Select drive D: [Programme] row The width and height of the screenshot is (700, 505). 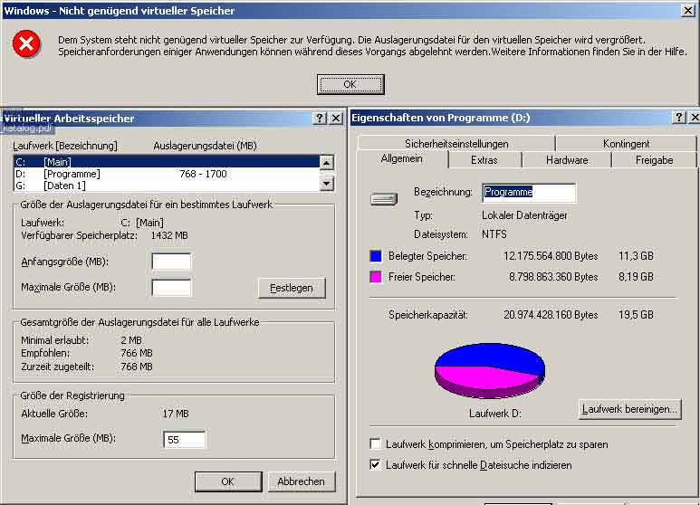[167, 174]
